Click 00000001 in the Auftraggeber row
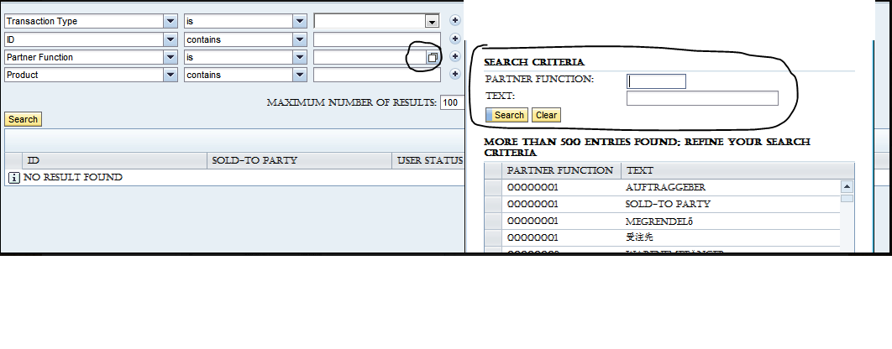 (533, 188)
